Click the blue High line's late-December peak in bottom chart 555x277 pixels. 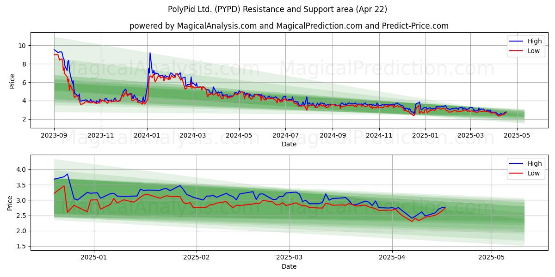[x=67, y=174]
